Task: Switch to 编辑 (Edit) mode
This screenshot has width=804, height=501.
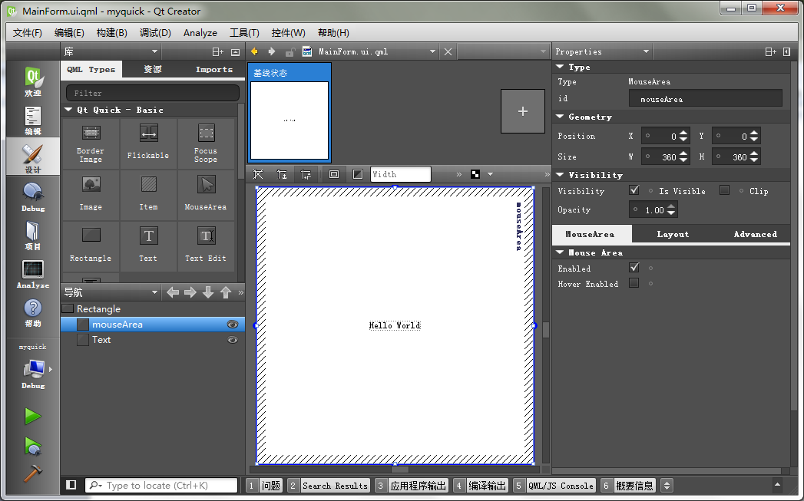Action: point(33,120)
